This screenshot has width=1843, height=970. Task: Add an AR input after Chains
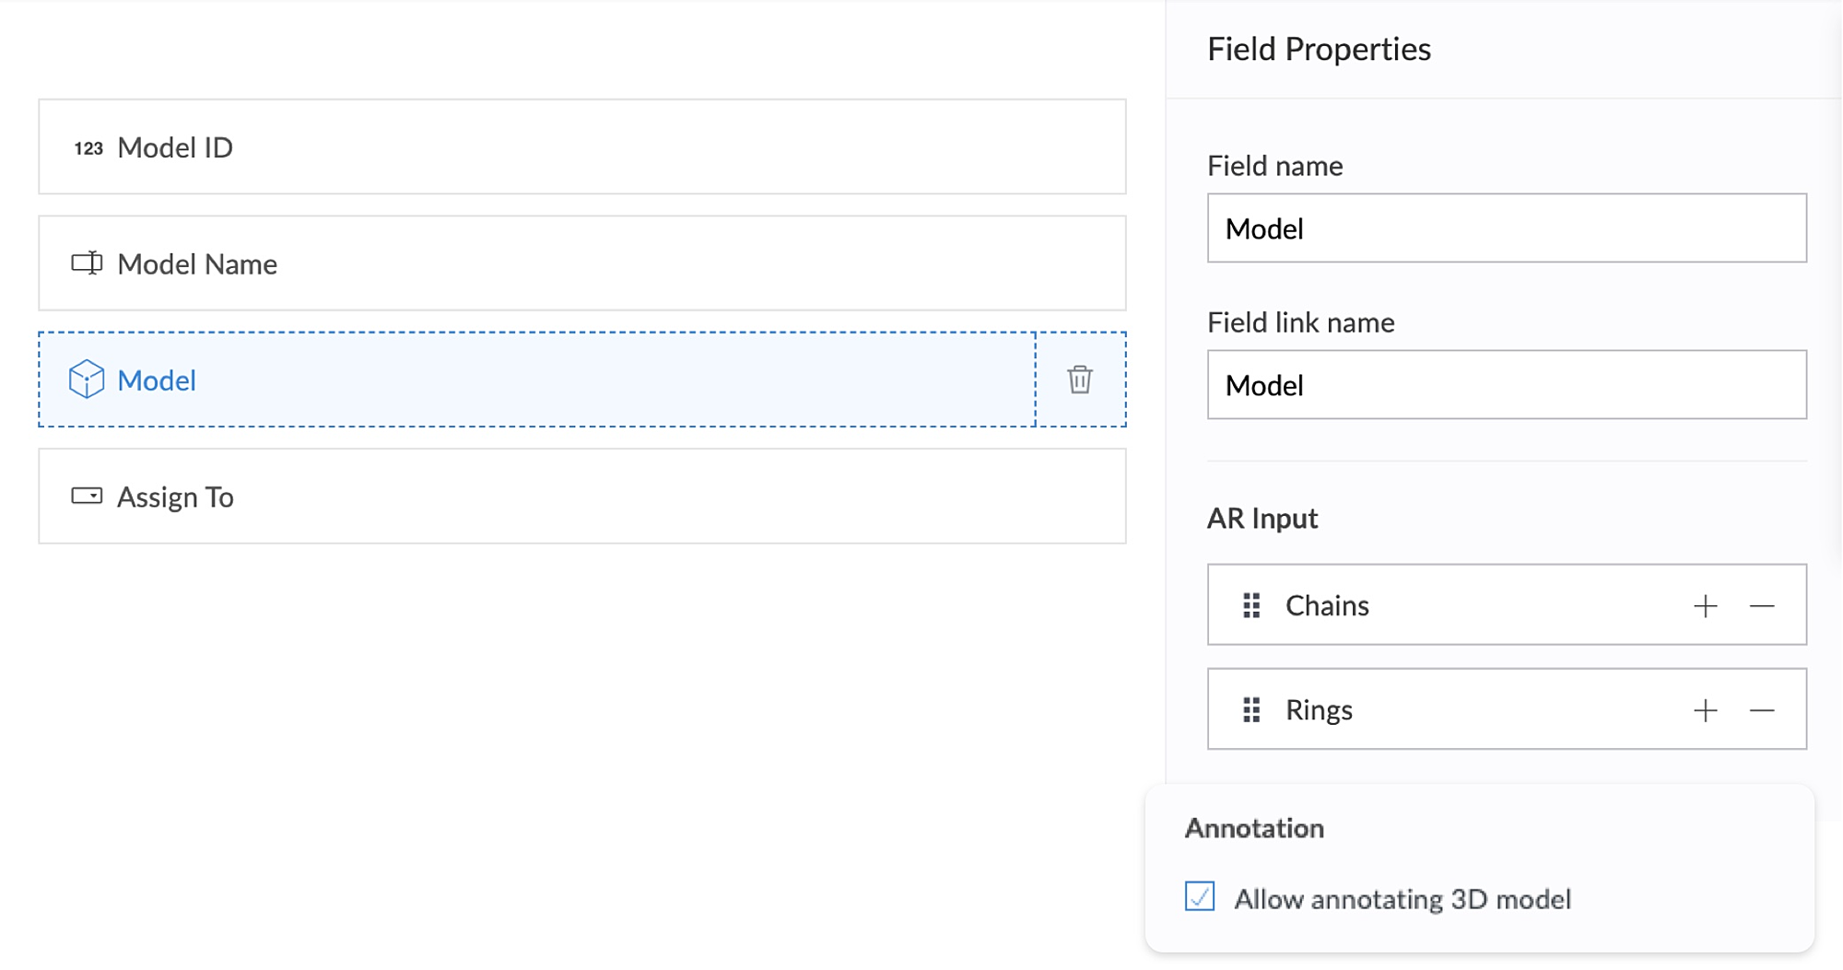pyautogui.click(x=1706, y=606)
